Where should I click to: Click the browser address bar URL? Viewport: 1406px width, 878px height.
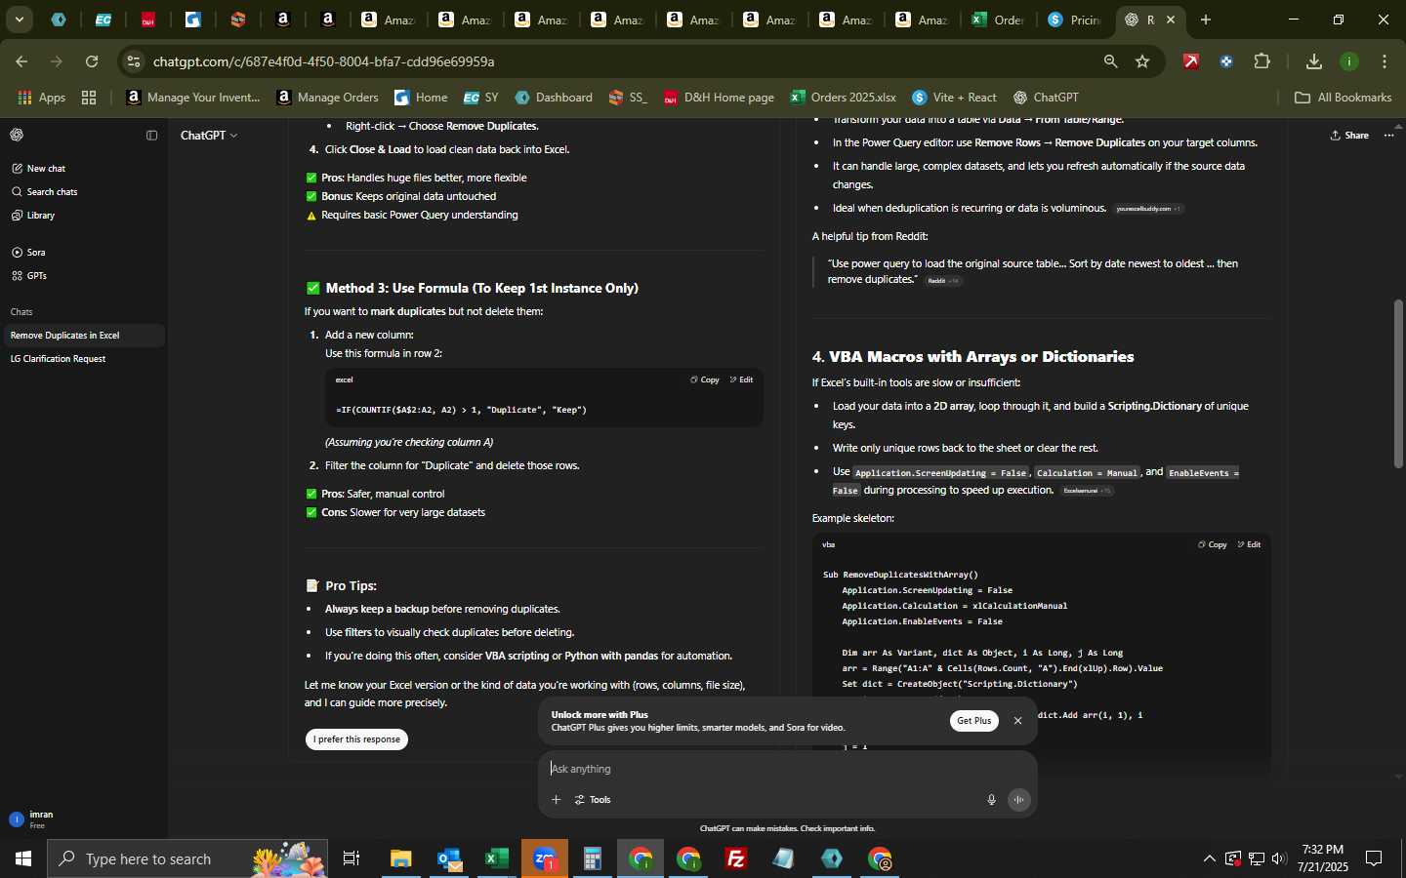[323, 61]
